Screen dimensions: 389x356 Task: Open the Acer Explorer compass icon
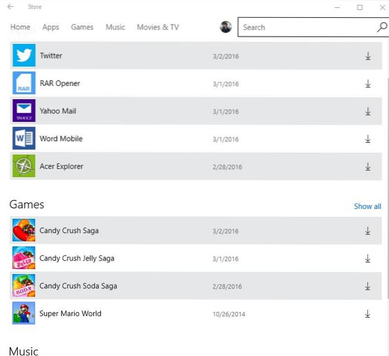click(x=23, y=167)
